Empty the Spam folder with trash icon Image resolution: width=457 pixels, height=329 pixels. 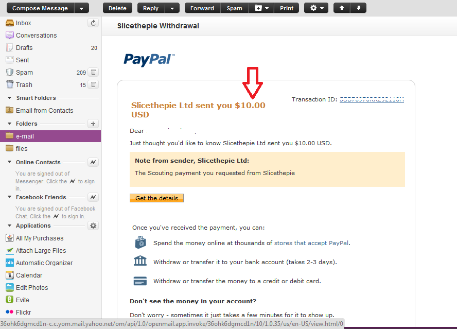tap(93, 72)
